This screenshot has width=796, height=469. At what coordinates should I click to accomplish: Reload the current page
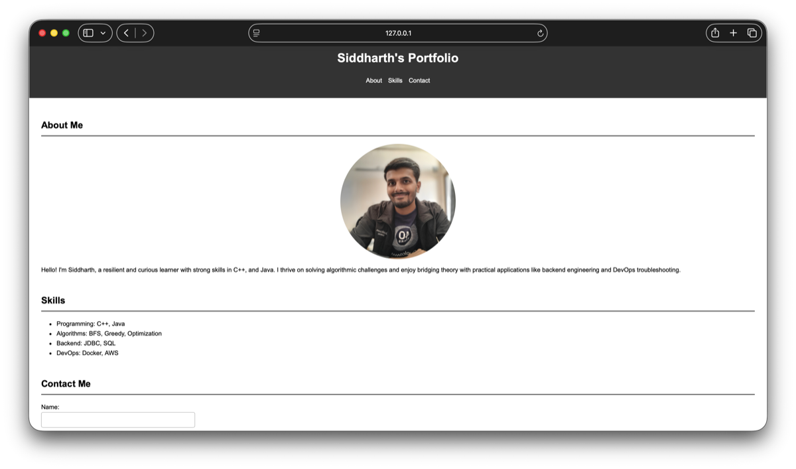coord(540,33)
